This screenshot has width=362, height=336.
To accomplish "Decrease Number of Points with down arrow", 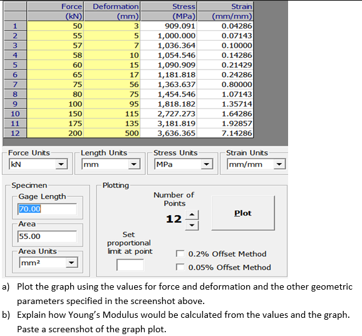I will [x=192, y=225].
